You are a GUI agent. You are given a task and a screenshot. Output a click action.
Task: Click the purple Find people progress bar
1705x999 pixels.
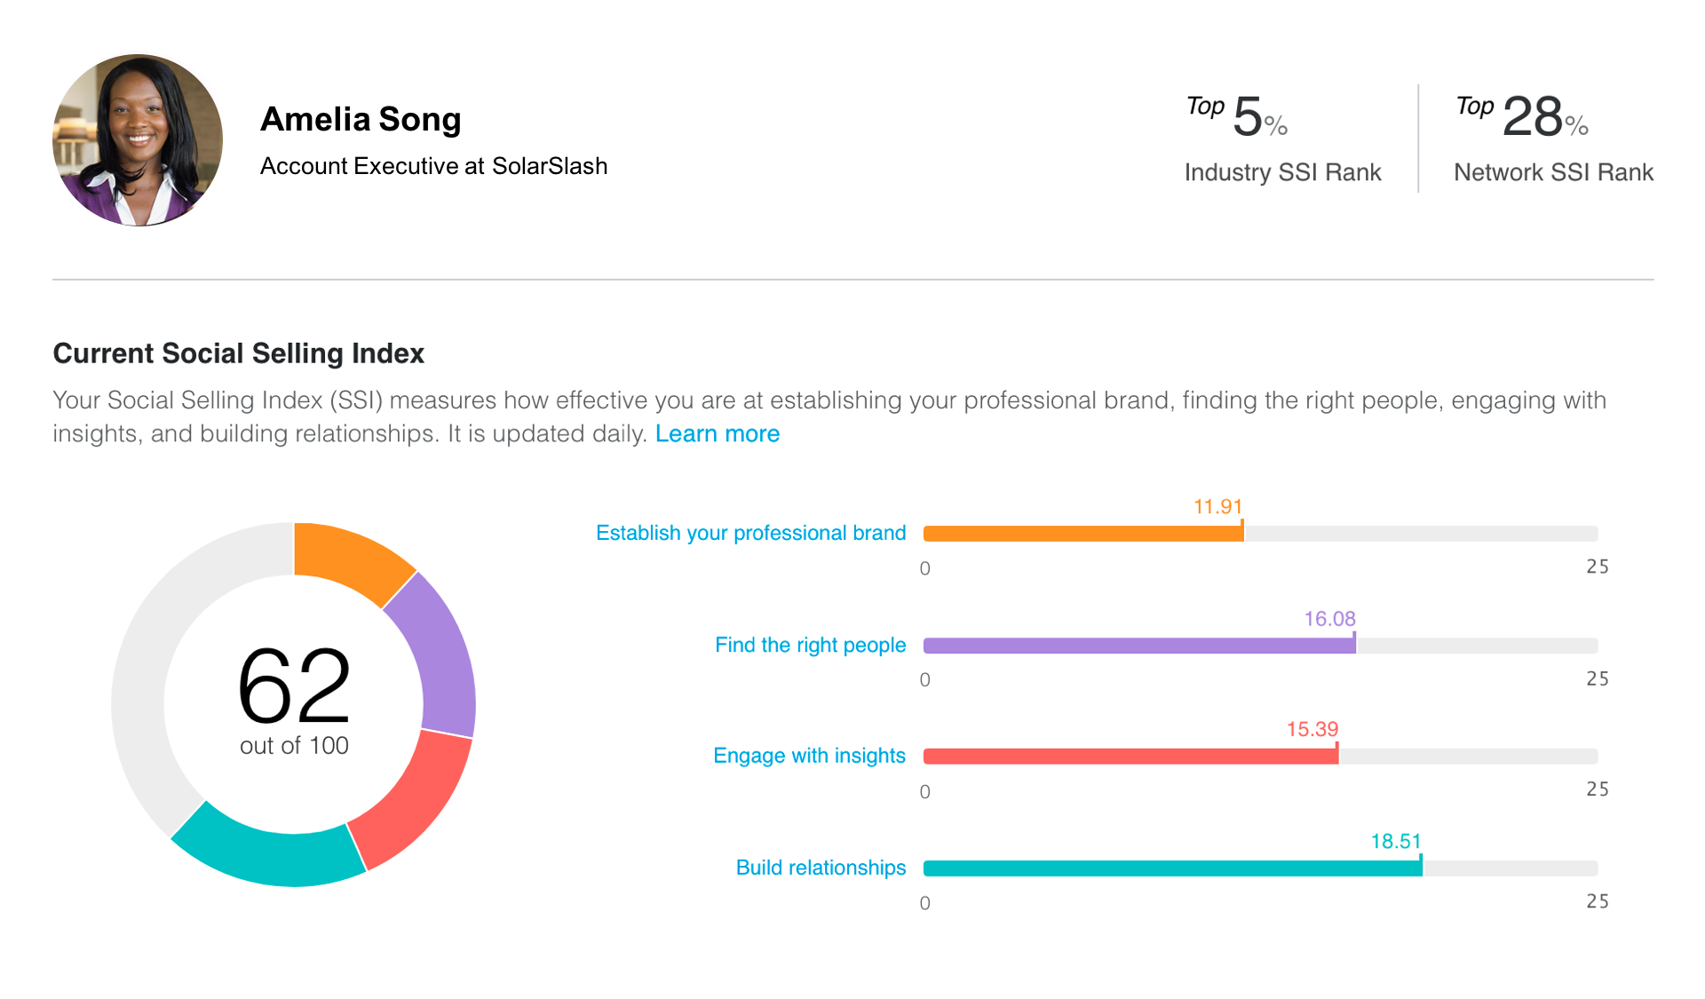point(1139,646)
